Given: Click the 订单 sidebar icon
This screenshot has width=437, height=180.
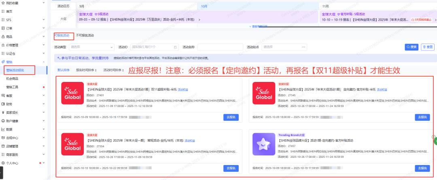Looking at the screenshot, I should point(3,28).
